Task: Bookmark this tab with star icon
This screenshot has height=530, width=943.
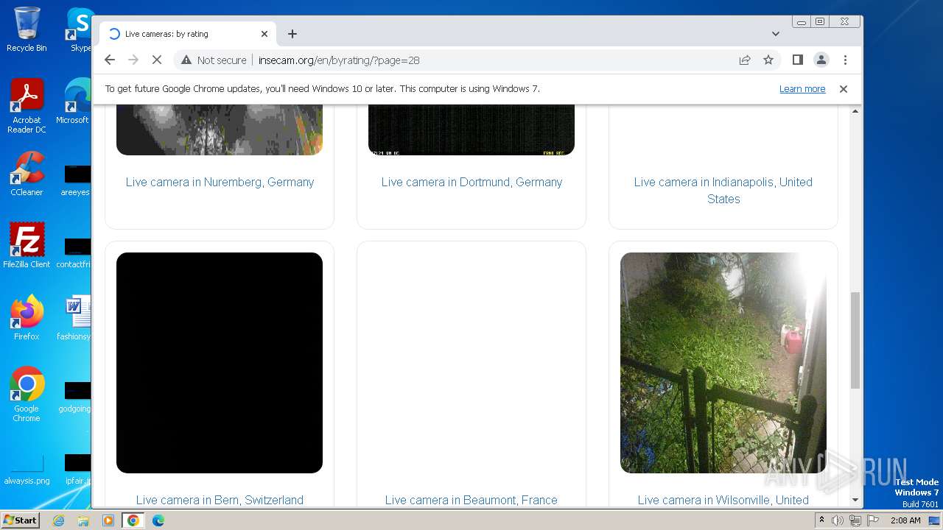Action: click(x=768, y=60)
